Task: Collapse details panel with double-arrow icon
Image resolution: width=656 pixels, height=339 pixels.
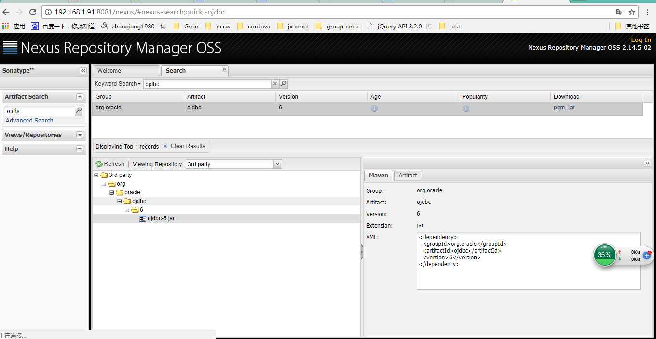Action: point(648,163)
